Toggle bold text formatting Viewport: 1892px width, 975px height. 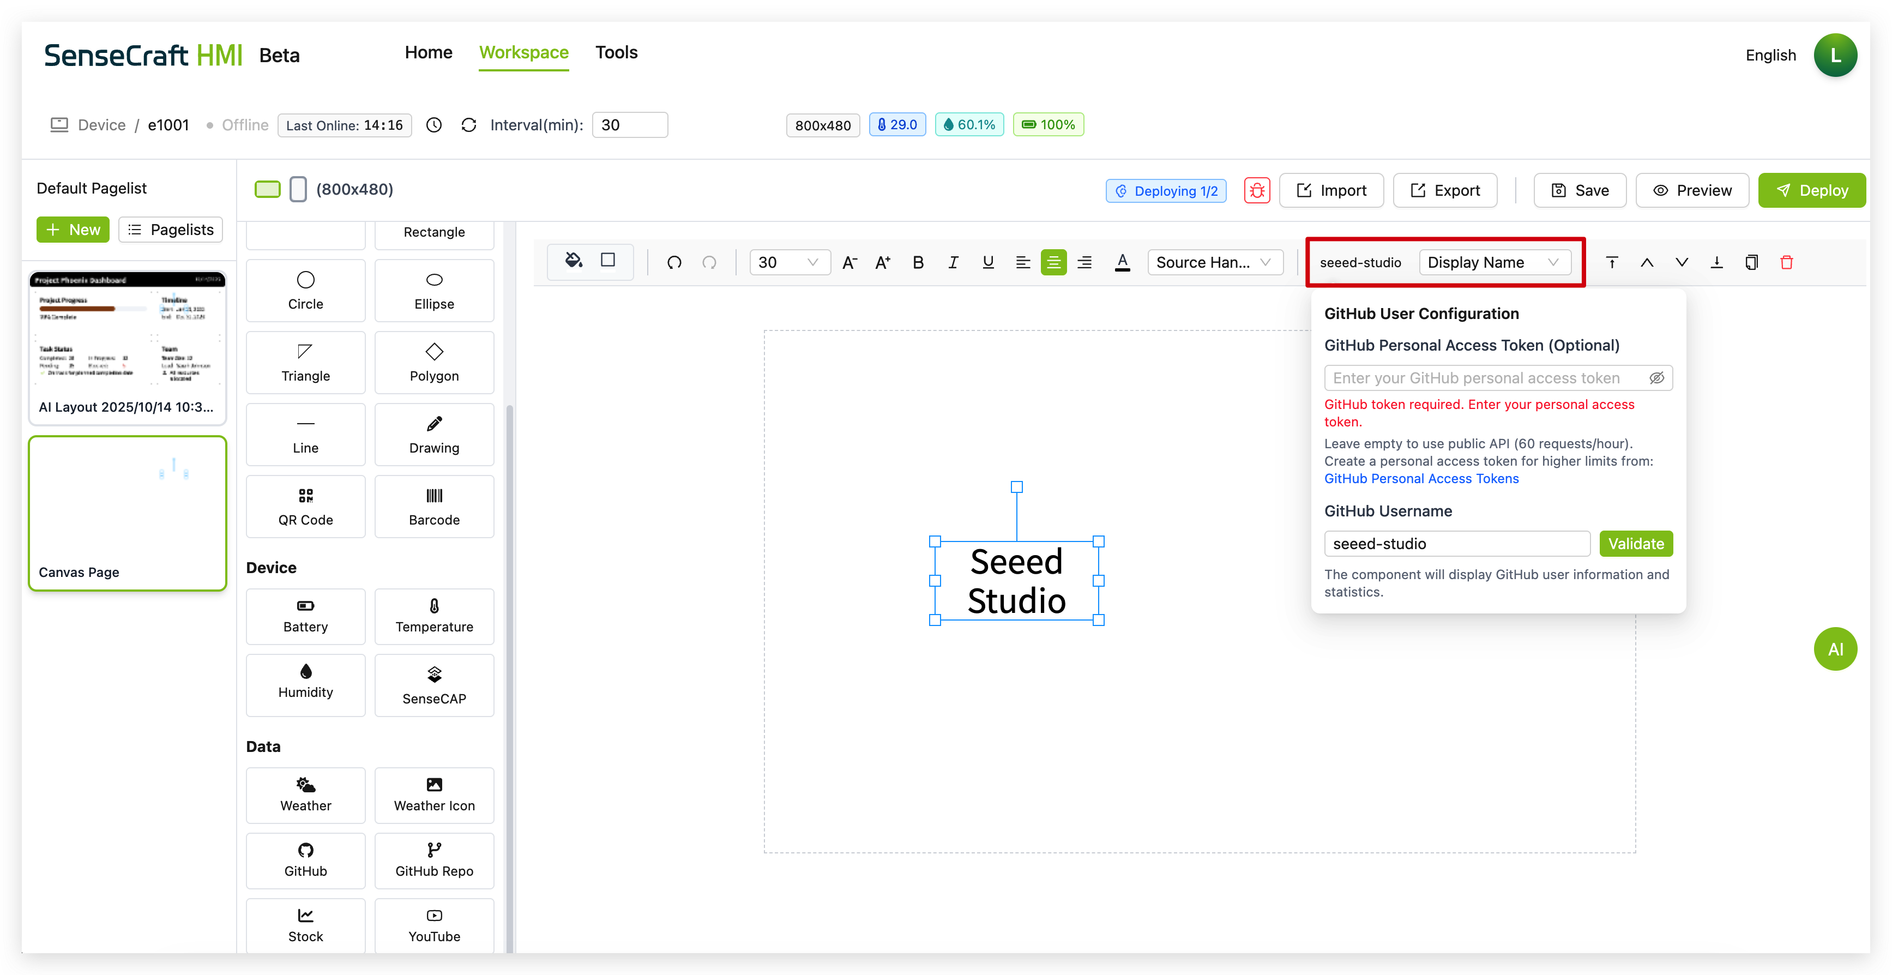917,262
